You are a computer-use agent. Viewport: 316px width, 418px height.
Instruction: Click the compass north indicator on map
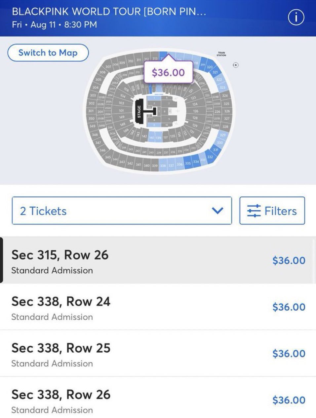coord(236,65)
